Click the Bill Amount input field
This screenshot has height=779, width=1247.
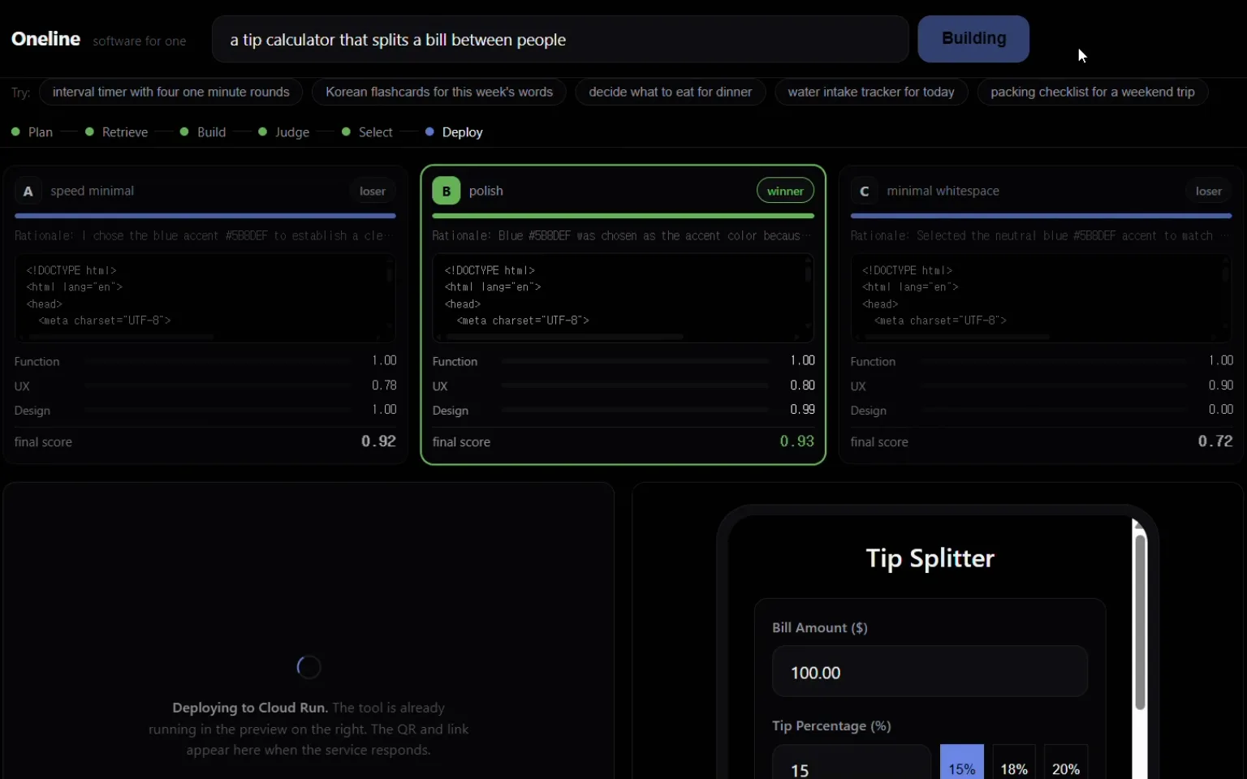[x=930, y=672]
